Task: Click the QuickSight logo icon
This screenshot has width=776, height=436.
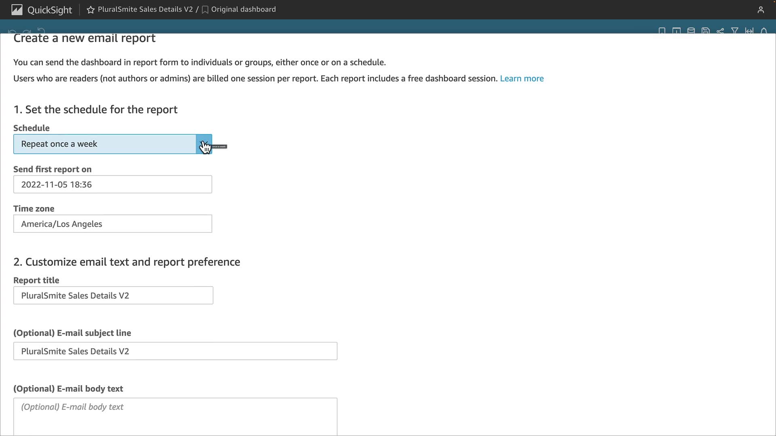Action: click(x=17, y=10)
